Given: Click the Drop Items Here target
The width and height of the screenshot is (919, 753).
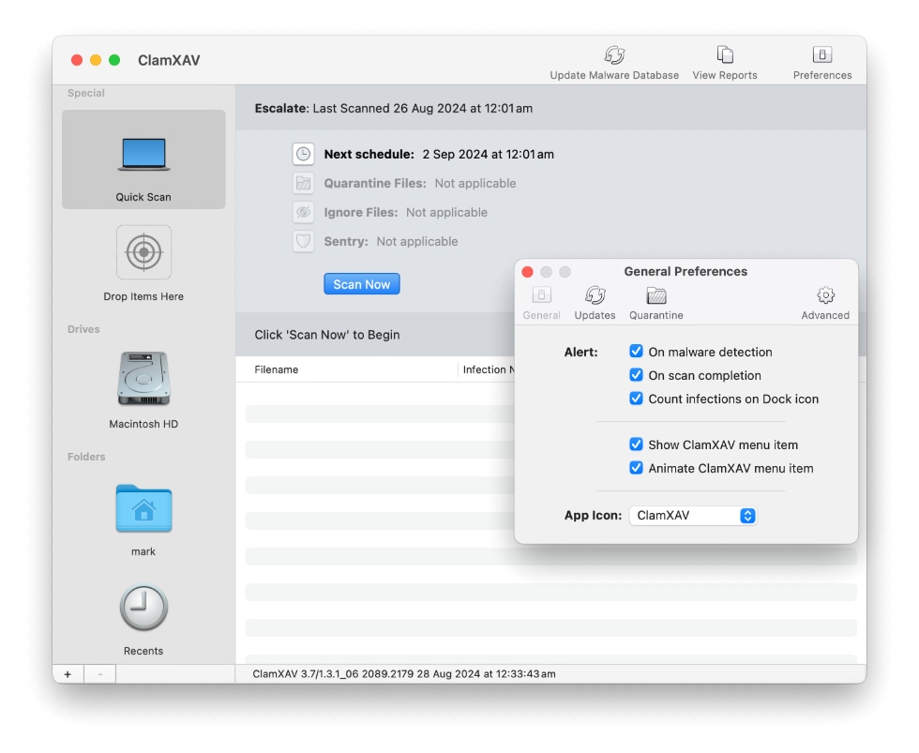Looking at the screenshot, I should [x=143, y=252].
